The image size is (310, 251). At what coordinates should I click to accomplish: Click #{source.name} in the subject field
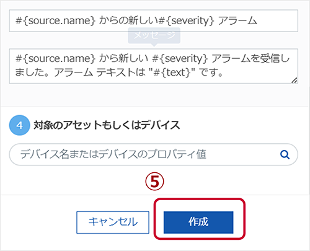point(55,20)
